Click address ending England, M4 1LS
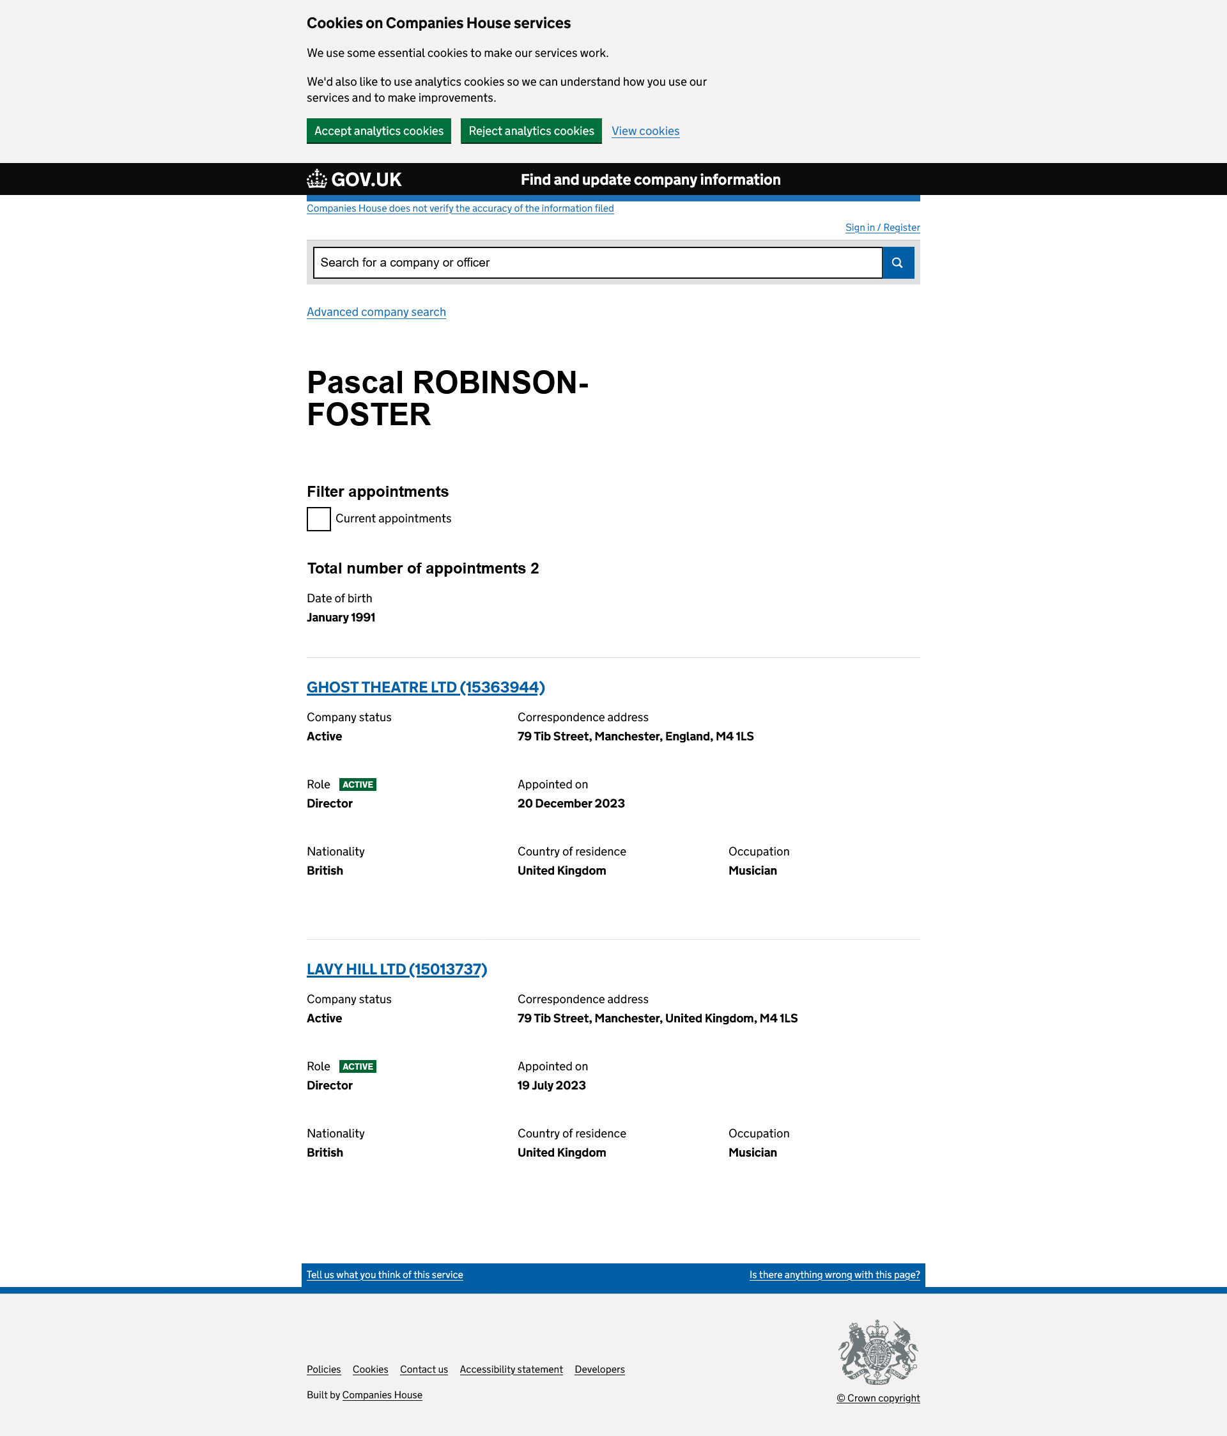Screen dimensions: 1227x1436 point(635,736)
